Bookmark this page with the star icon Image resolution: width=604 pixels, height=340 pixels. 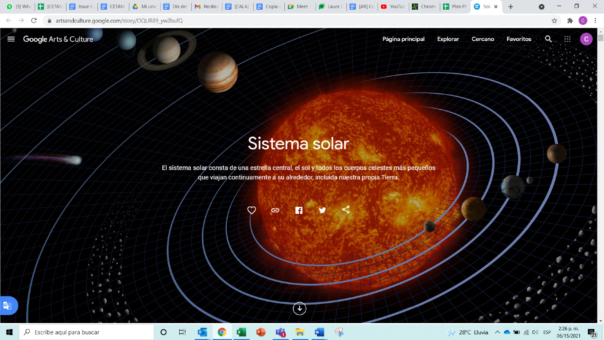pos(554,21)
